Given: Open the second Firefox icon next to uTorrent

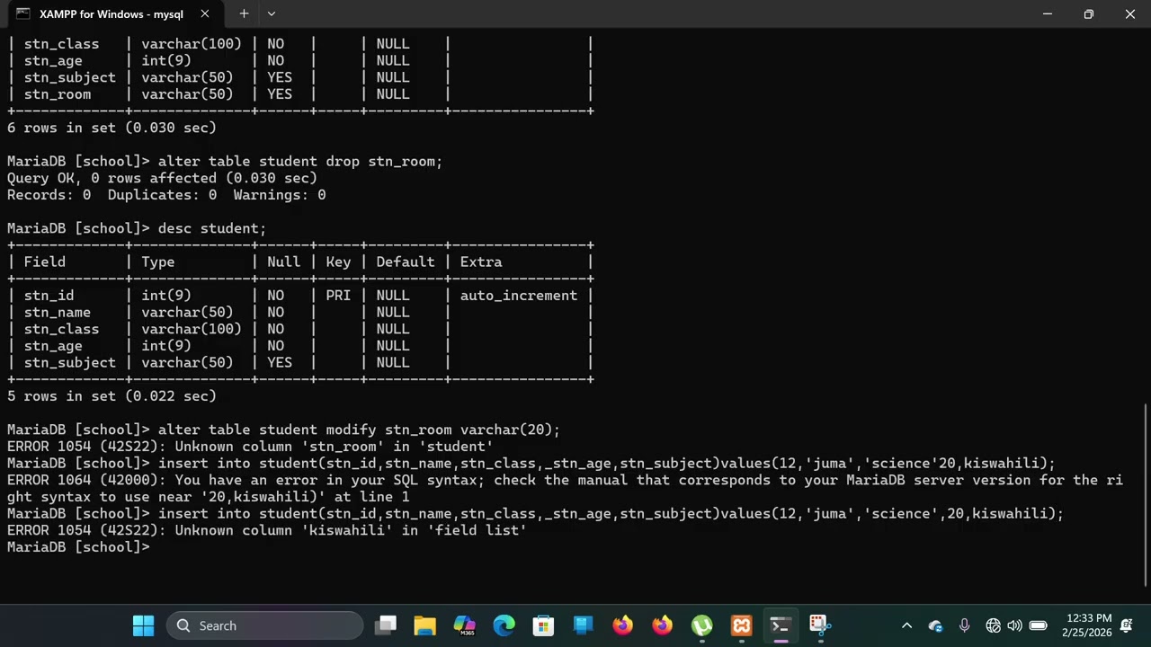Looking at the screenshot, I should pos(662,625).
